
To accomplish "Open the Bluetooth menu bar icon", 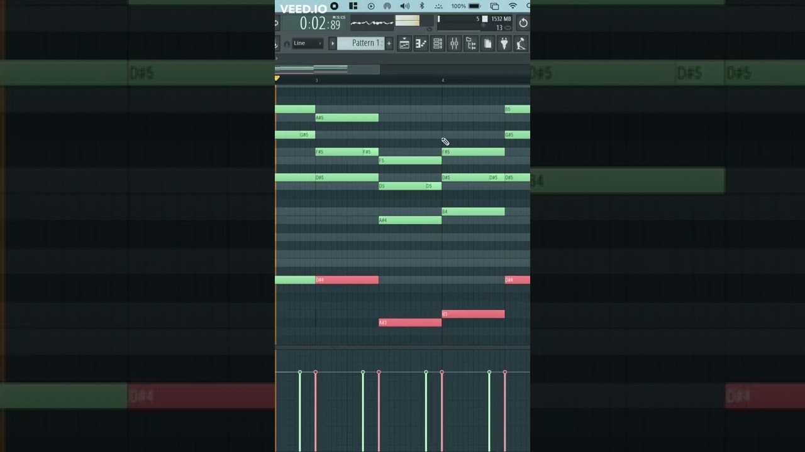I will point(422,6).
